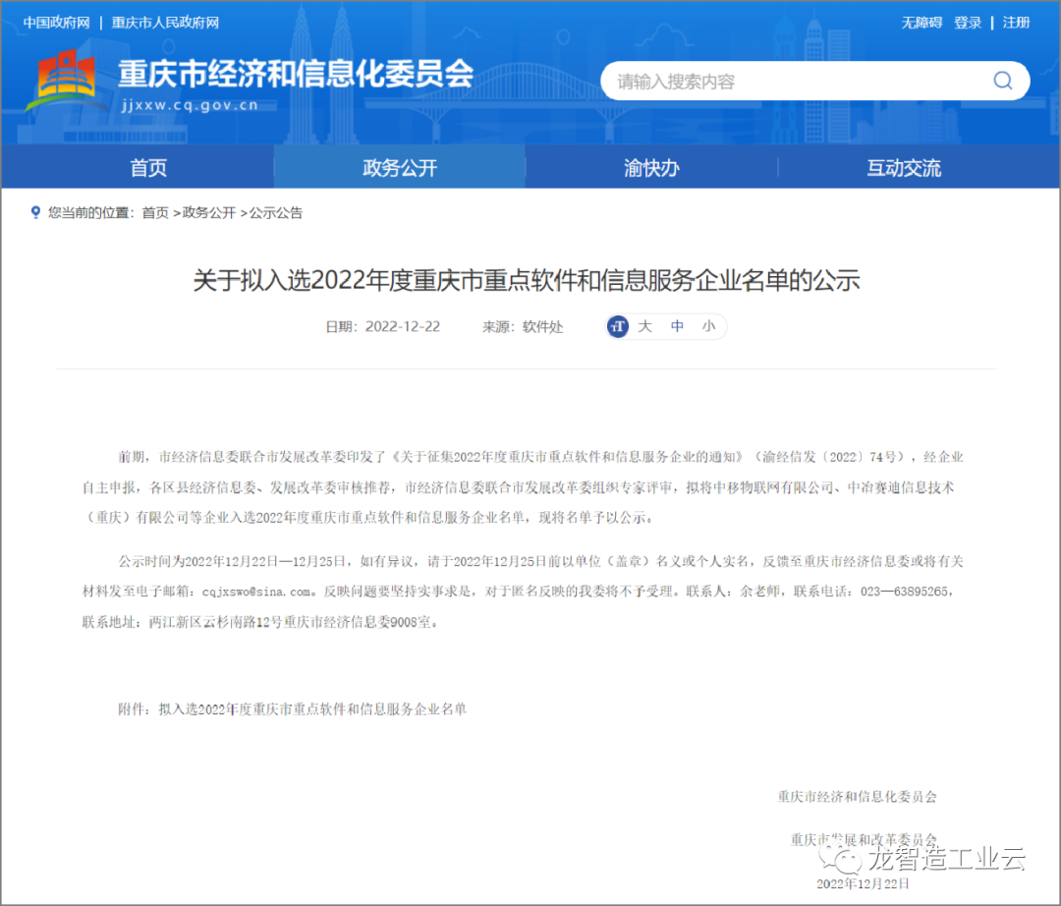1061x906 pixels.
Task: Select medium font size 中
Action: point(677,327)
